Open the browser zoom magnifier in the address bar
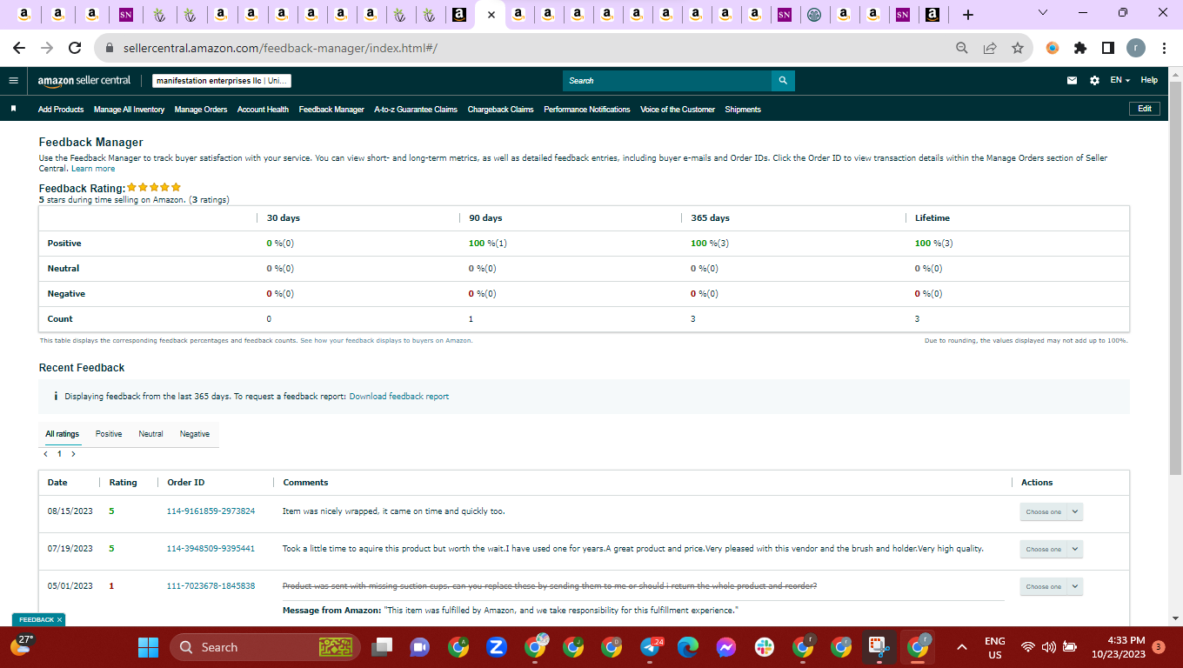The height and width of the screenshot is (668, 1183). coord(962,48)
